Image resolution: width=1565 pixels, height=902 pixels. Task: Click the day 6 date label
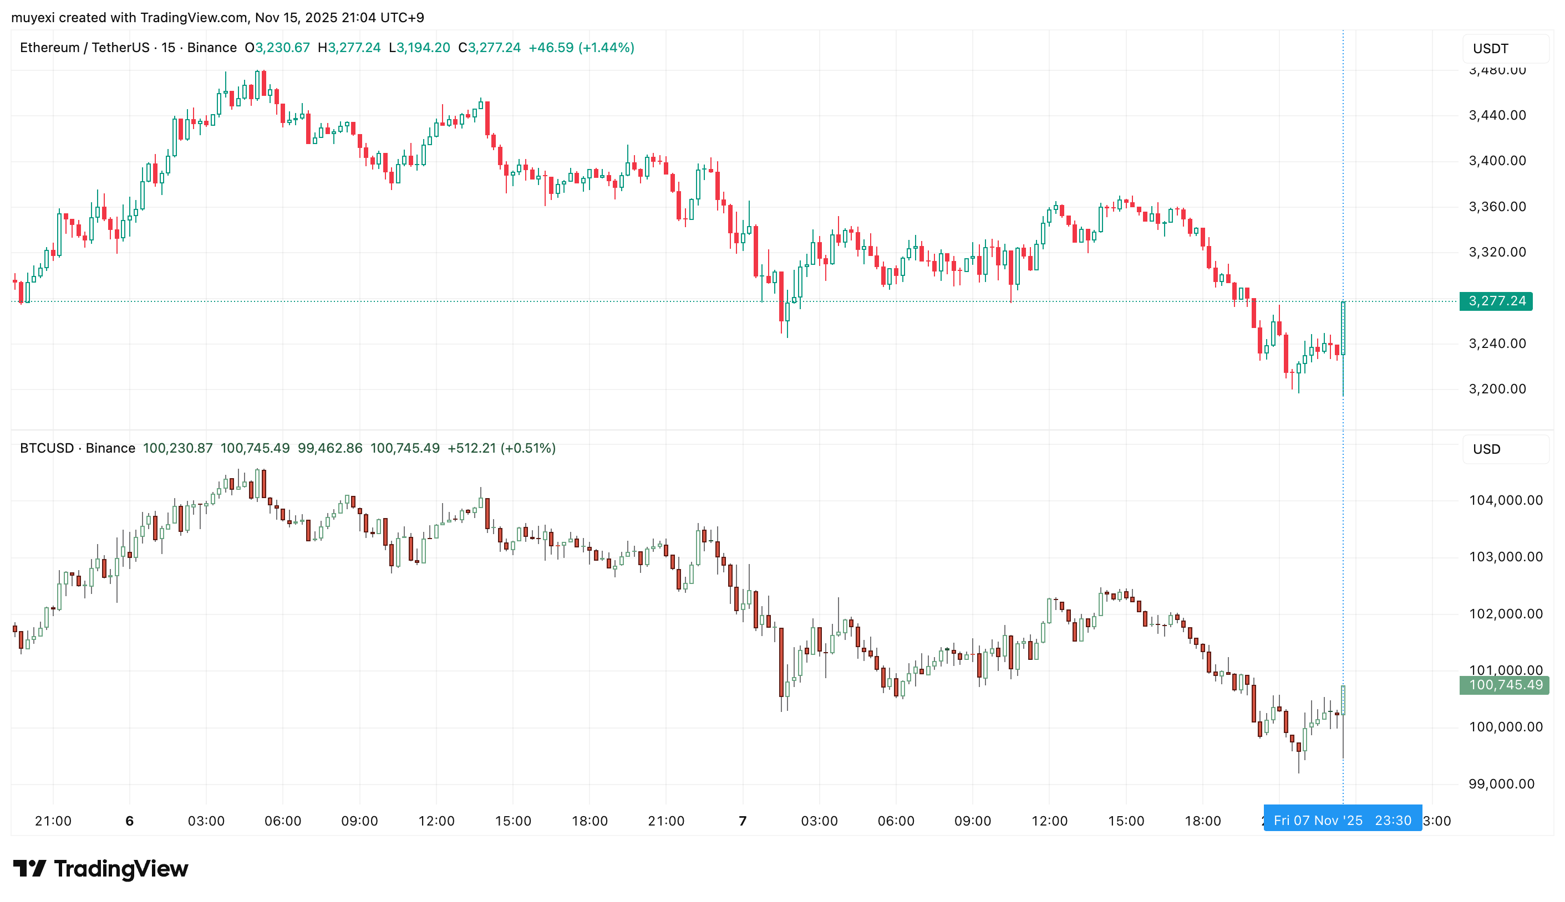130,821
